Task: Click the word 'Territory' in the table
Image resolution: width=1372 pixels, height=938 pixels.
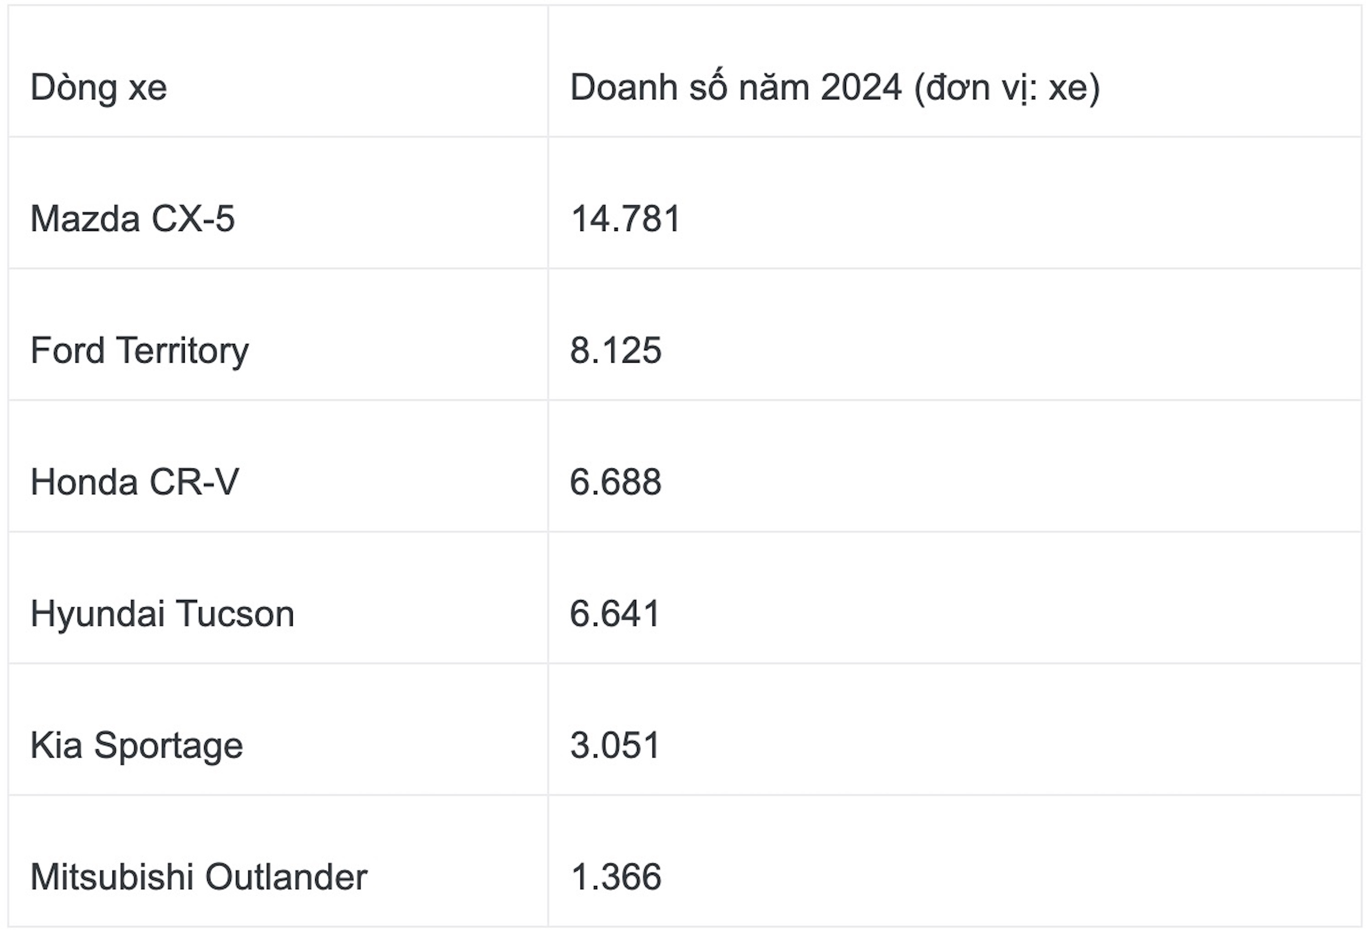Action: coord(182,351)
